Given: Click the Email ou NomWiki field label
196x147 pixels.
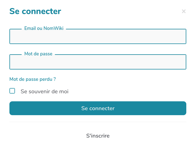Looking at the screenshot, I should 44,28.
